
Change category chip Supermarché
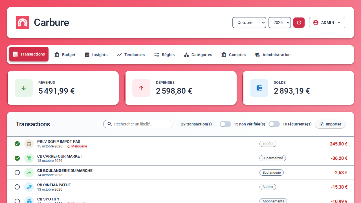click(273, 158)
